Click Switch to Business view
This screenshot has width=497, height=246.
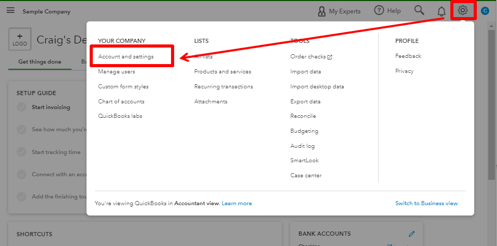427,203
